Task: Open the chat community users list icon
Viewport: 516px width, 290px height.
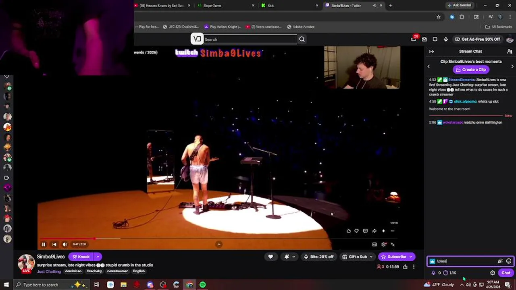Action: click(x=510, y=52)
